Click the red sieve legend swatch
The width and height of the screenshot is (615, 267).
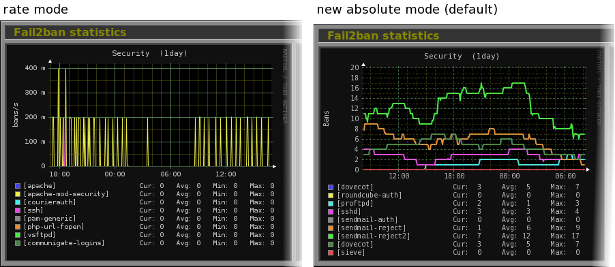pos(331,253)
